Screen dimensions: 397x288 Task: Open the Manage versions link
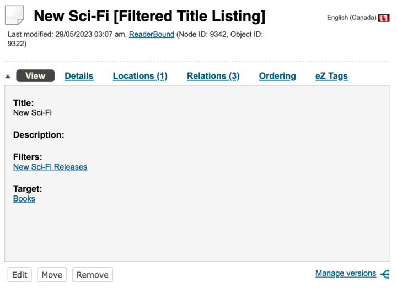346,273
